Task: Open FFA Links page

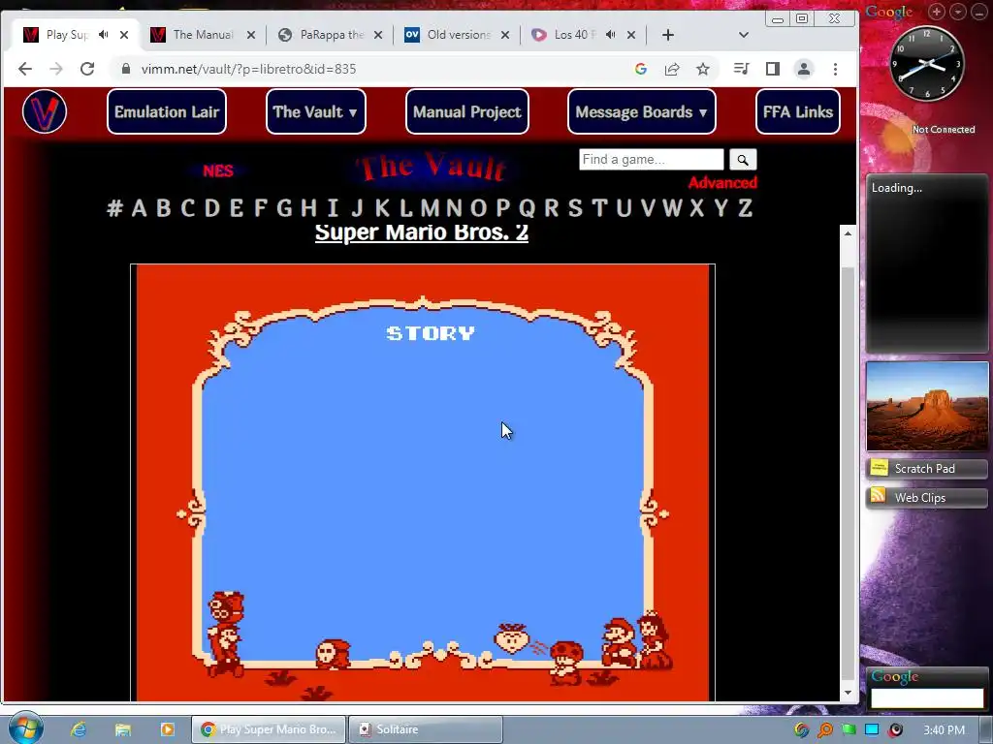Action: 798,111
